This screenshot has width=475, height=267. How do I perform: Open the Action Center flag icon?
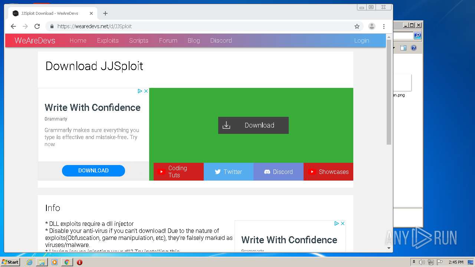(440, 262)
